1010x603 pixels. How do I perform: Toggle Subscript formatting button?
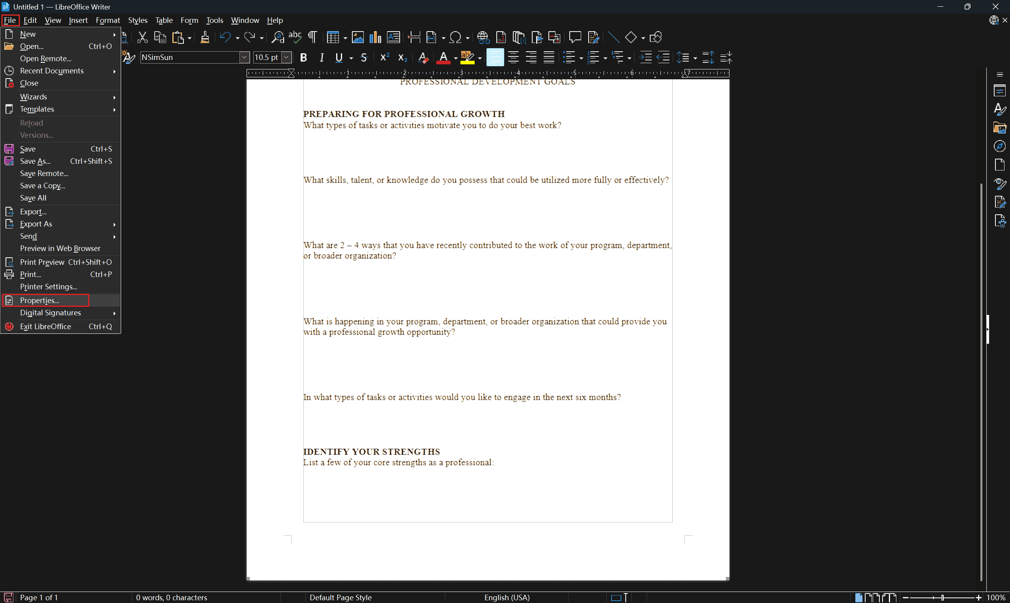click(x=402, y=58)
